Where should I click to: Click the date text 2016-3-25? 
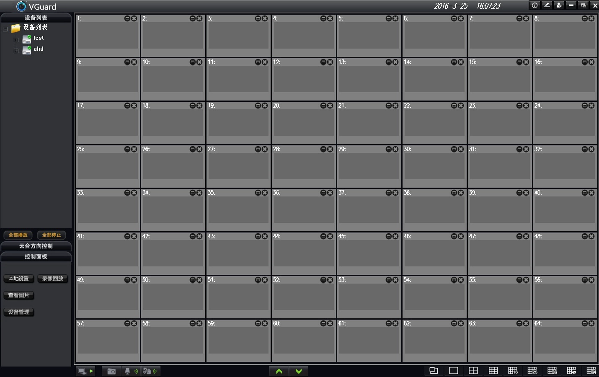451,6
